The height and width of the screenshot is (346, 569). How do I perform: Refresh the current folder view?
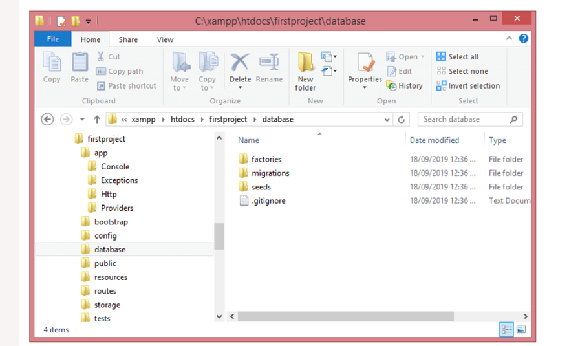402,119
